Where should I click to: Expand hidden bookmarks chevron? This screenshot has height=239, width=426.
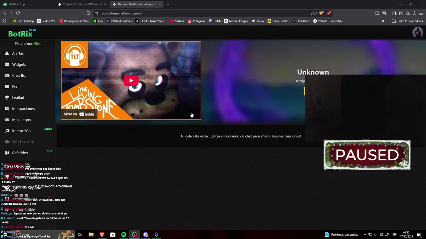[x=383, y=21]
